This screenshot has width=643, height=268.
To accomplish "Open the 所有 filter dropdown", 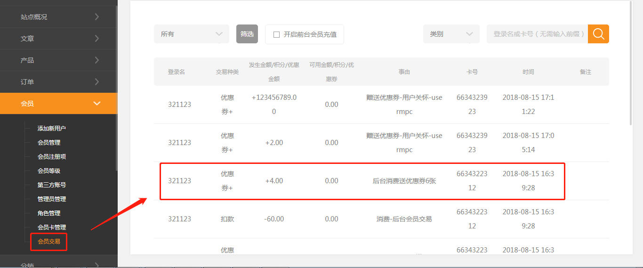I will [191, 34].
